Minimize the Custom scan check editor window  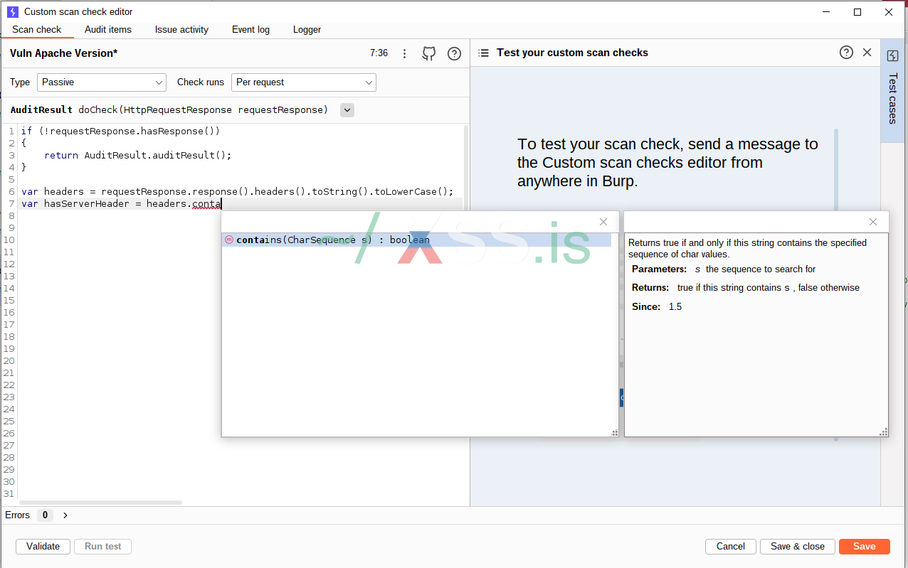pos(827,11)
